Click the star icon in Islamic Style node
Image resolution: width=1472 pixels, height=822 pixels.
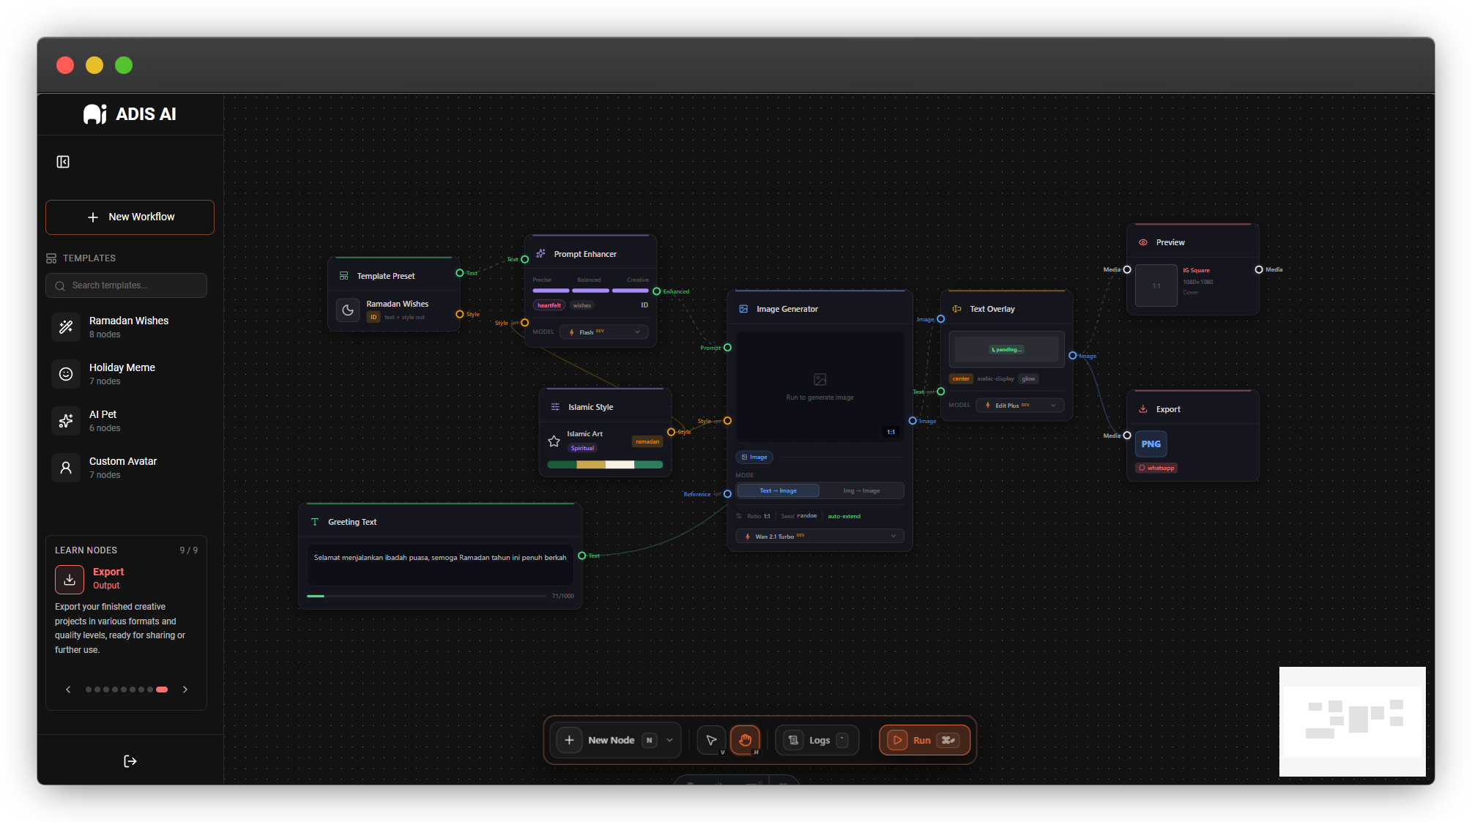(554, 441)
